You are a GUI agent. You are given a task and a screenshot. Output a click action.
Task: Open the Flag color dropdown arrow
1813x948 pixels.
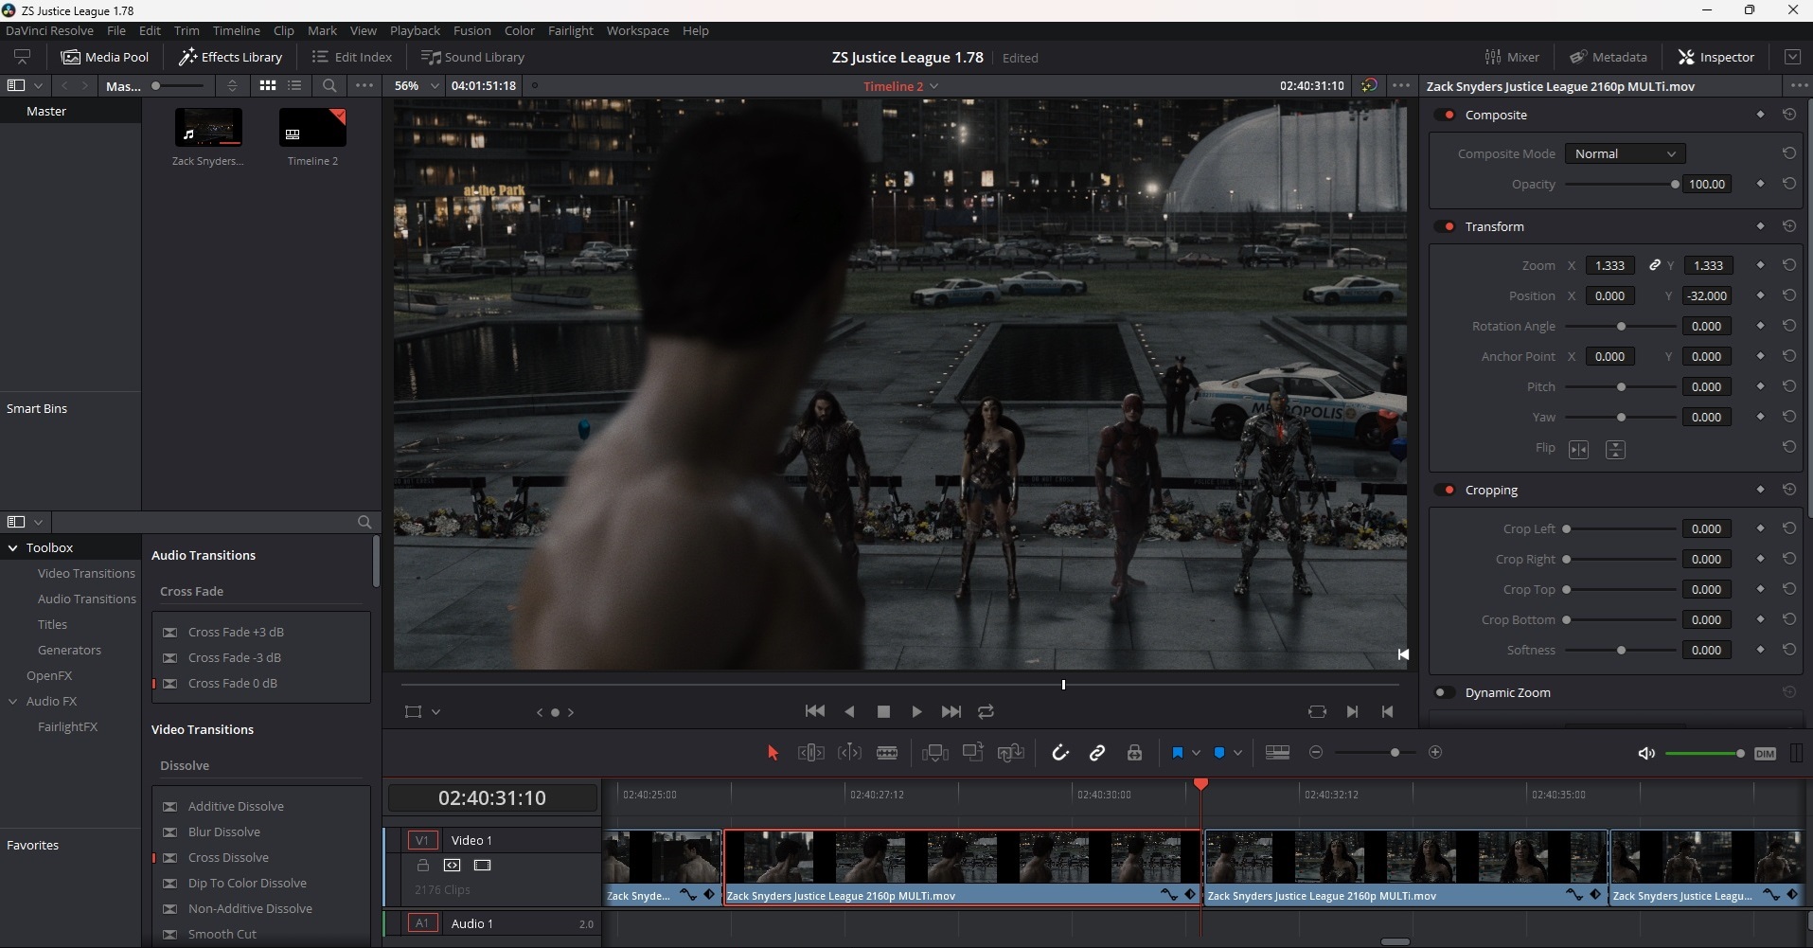[x=1196, y=753]
